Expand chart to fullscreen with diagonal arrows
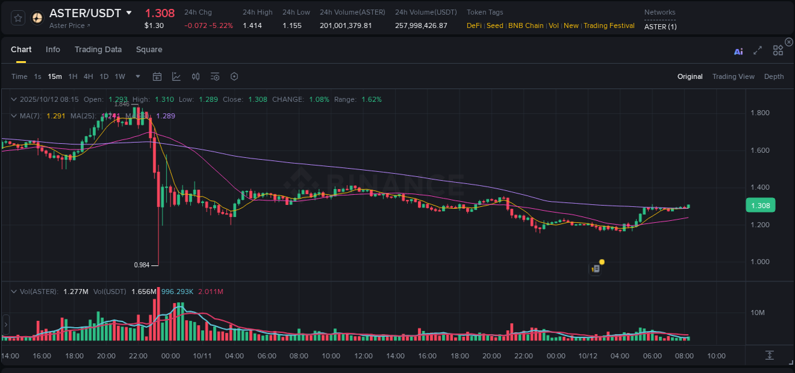795x373 pixels. (x=757, y=52)
